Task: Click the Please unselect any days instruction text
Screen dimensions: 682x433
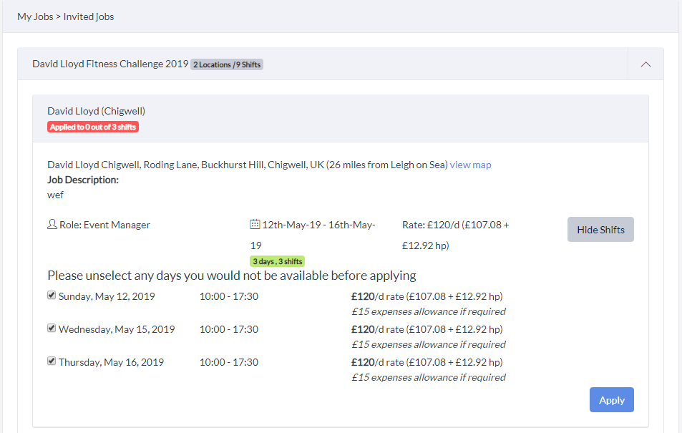Action: tap(232, 276)
